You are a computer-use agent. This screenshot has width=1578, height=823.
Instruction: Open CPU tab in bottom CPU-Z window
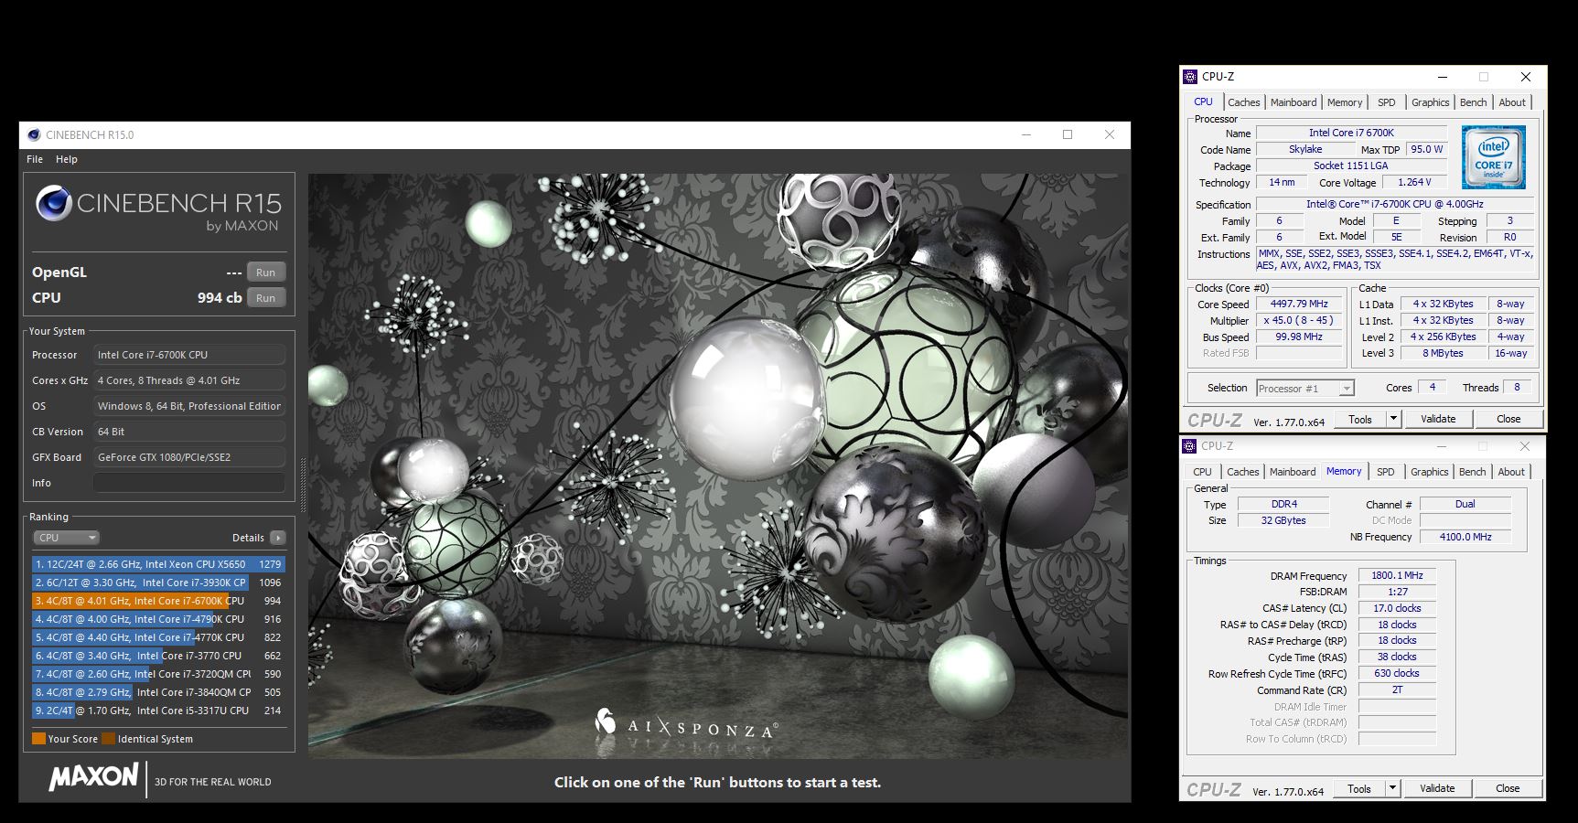pyautogui.click(x=1202, y=472)
